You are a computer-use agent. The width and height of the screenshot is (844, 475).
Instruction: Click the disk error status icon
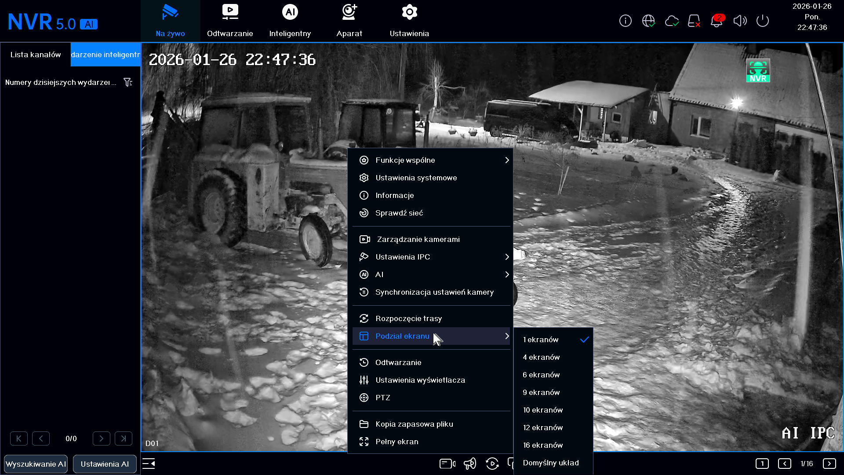[694, 21]
